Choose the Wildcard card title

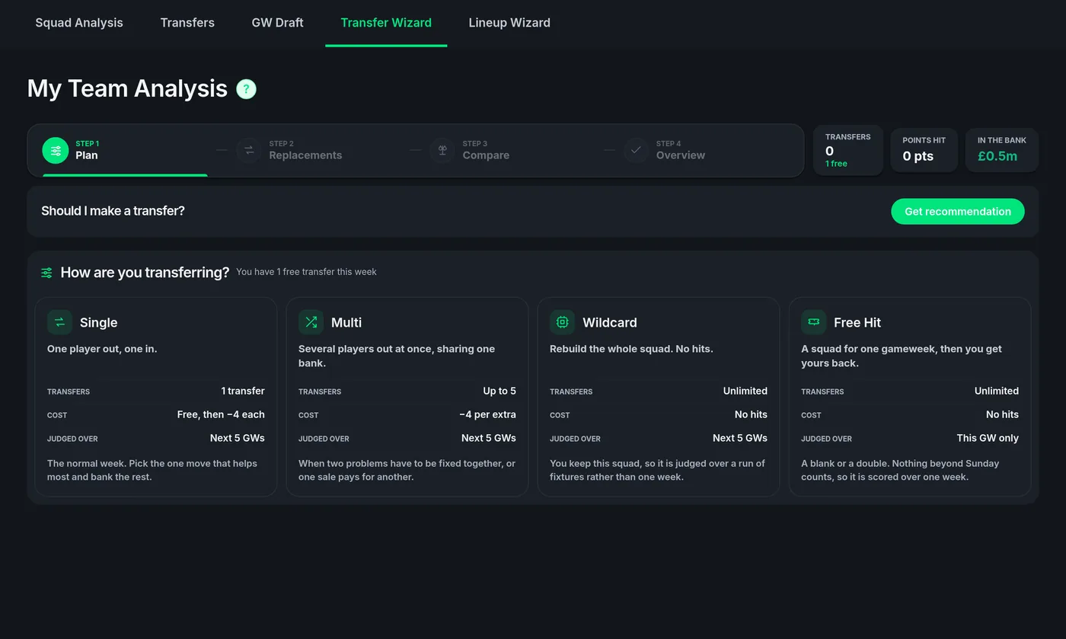(x=610, y=322)
